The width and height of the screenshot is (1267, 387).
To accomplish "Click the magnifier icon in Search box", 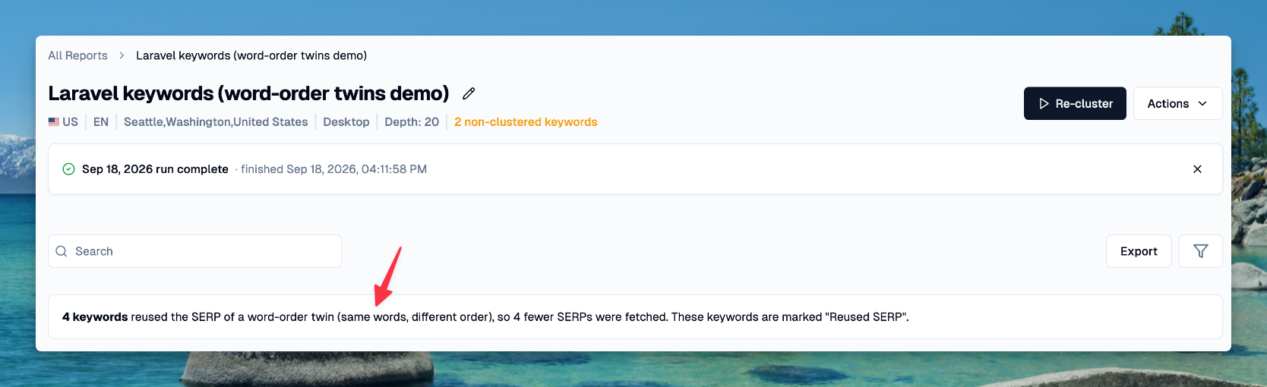I will tap(62, 251).
